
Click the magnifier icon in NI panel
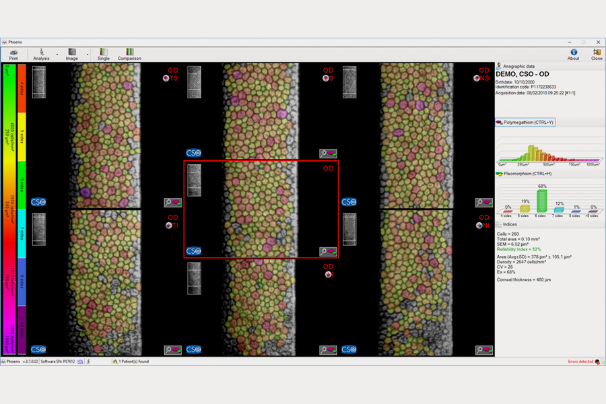click(484, 349)
